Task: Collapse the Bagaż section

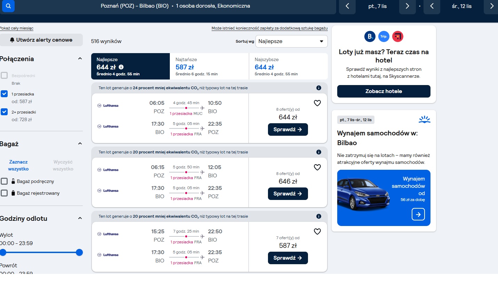Action: pyautogui.click(x=80, y=144)
